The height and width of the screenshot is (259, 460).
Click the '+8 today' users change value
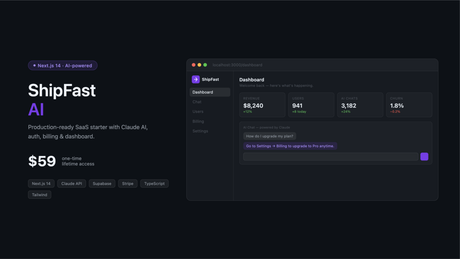299,111
